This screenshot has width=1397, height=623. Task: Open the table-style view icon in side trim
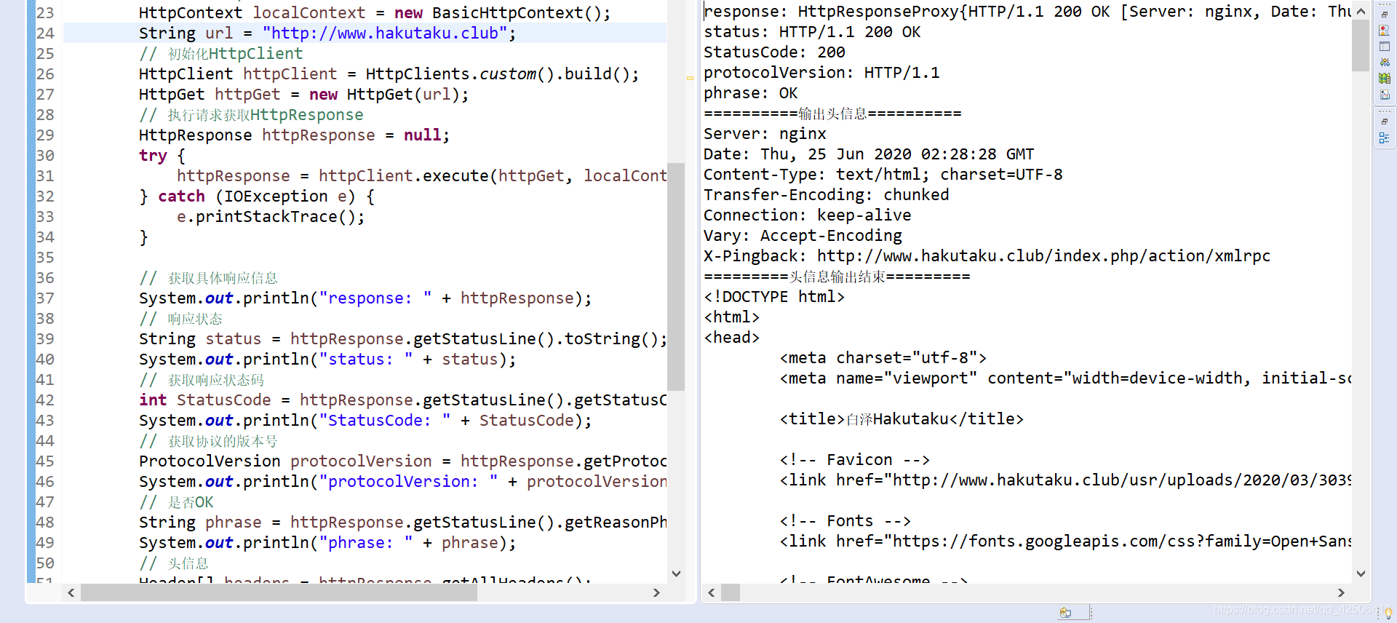[x=1384, y=47]
